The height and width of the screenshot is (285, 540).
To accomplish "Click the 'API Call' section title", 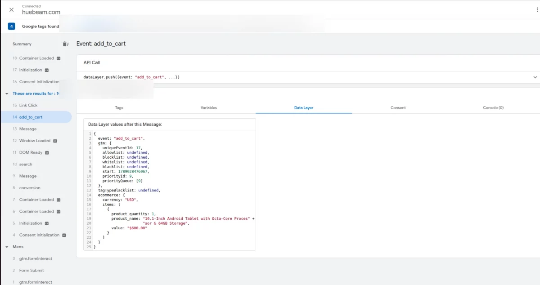I will (x=92, y=62).
